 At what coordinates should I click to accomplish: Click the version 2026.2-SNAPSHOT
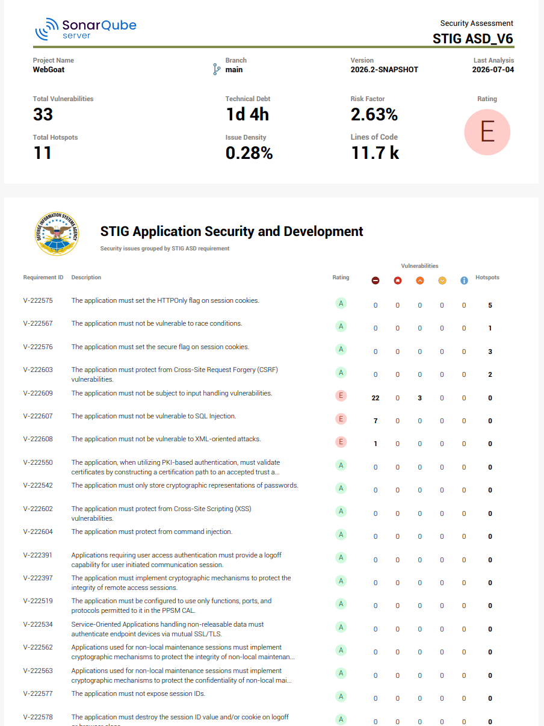click(385, 70)
